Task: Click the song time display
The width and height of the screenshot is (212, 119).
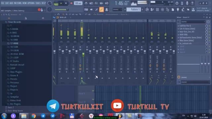Action: tap(121, 3)
